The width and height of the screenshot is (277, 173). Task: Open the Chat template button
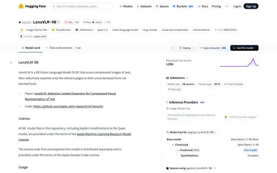point(234,84)
